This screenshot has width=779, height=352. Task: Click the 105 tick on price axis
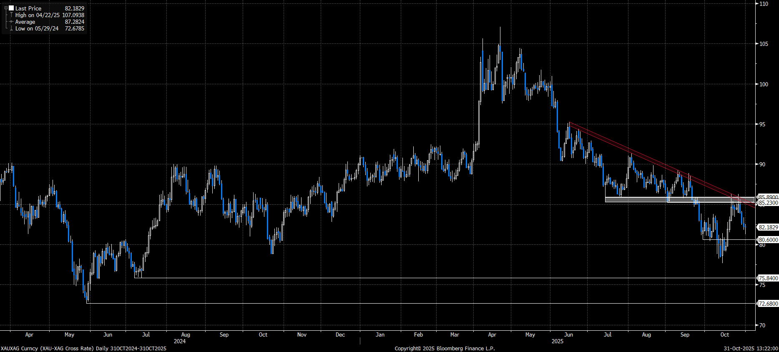click(764, 44)
